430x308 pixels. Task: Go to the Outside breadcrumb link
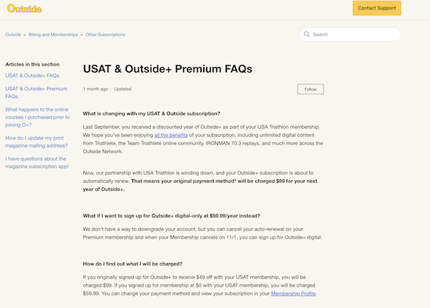(13, 34)
